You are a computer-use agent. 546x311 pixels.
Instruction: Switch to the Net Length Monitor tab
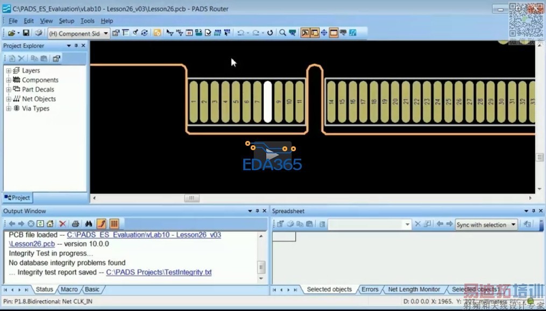tap(414, 289)
